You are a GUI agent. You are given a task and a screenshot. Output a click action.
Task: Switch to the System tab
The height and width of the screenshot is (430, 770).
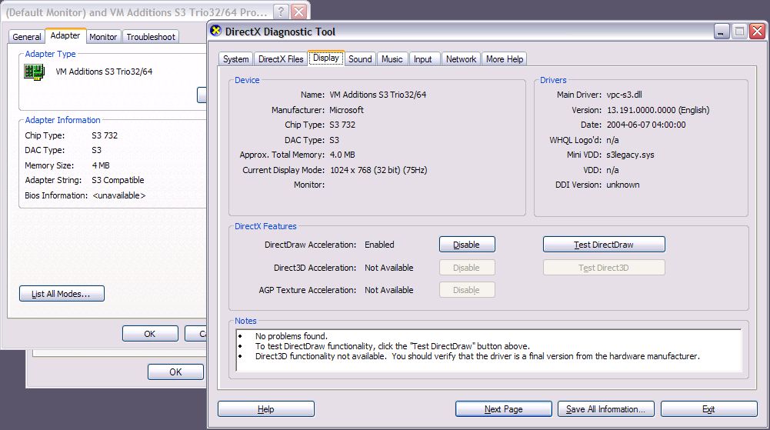(235, 59)
